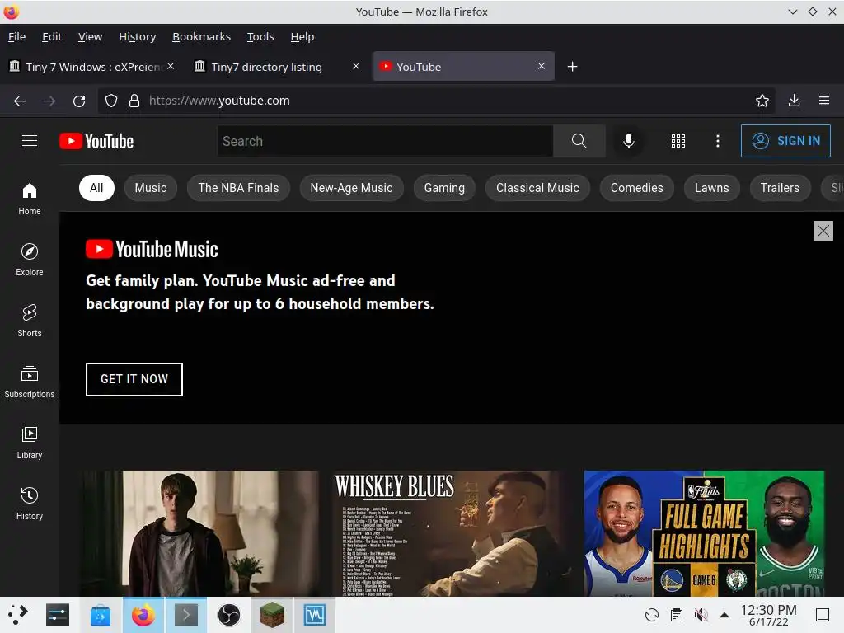This screenshot has width=844, height=633.
Task: Click the YouTube logo
Action: [x=96, y=141]
